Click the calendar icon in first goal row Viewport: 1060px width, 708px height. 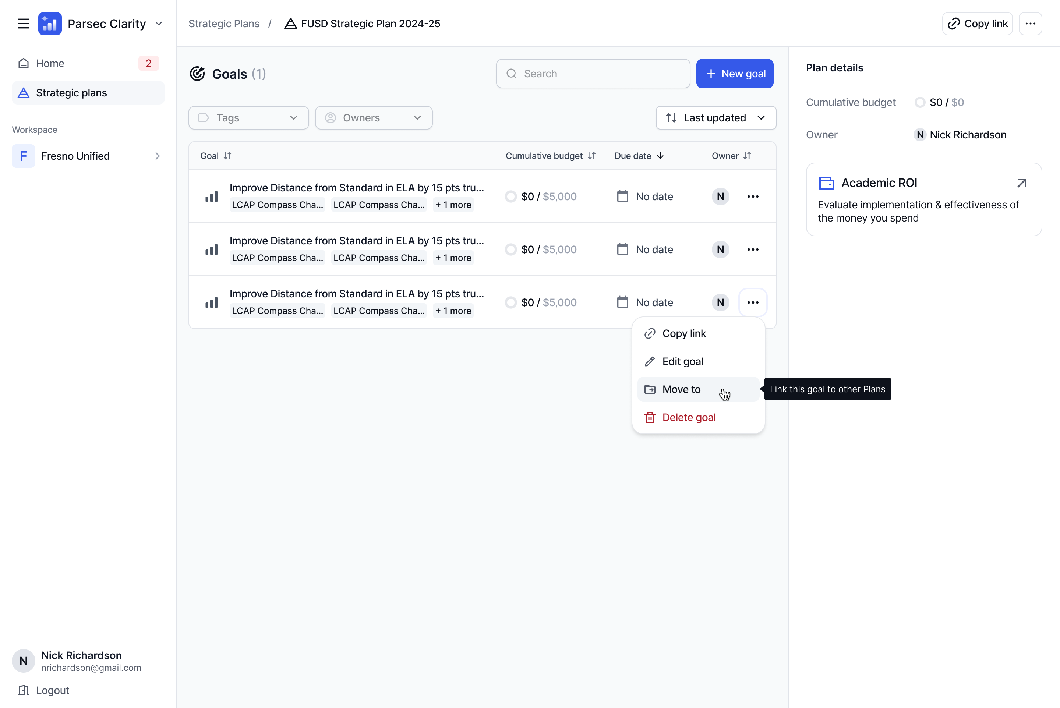pos(622,197)
